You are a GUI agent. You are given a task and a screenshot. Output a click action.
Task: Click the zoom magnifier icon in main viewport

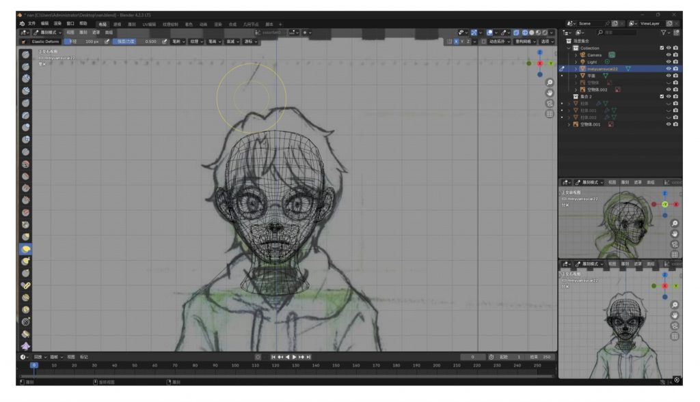549,83
